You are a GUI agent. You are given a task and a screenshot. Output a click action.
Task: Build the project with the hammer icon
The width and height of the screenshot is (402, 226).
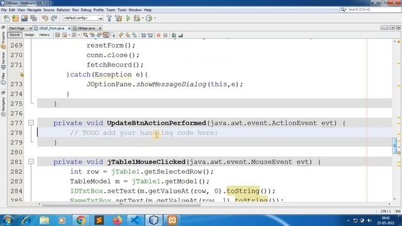click(109, 18)
